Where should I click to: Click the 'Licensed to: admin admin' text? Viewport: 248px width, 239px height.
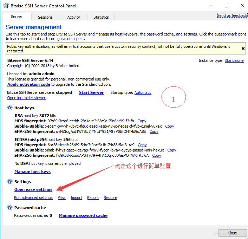pos(31,74)
